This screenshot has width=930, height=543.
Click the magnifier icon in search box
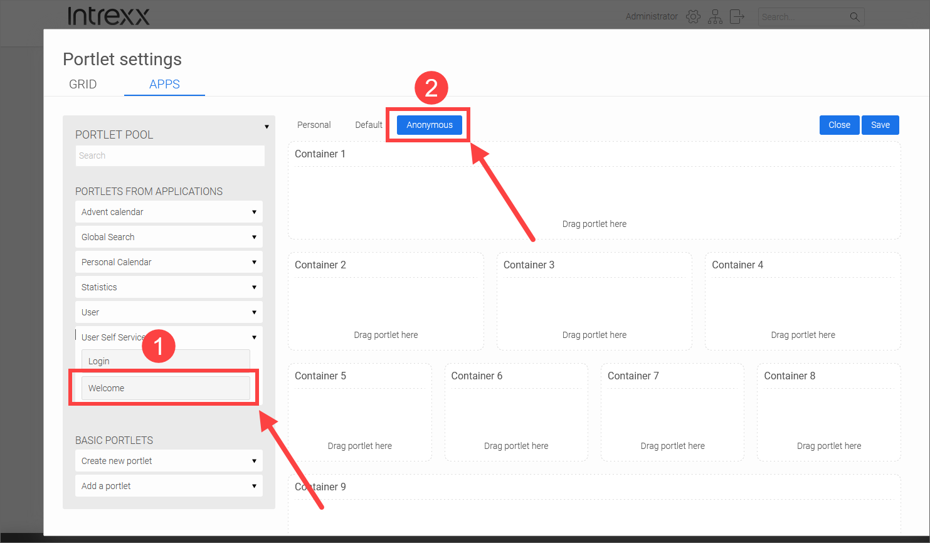[x=854, y=17]
